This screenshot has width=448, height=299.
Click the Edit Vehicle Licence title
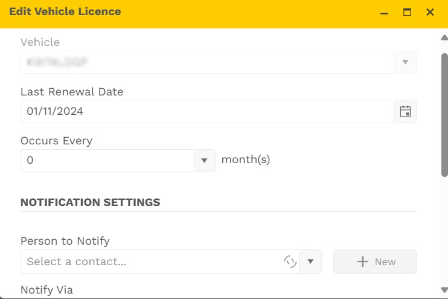(65, 12)
